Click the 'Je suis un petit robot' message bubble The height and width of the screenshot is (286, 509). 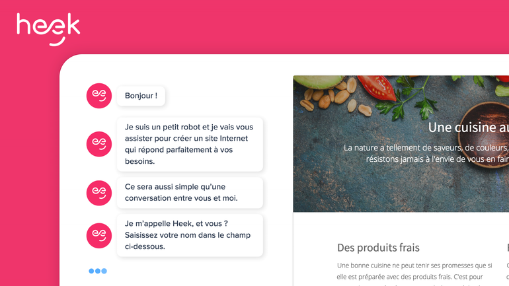pyautogui.click(x=190, y=144)
